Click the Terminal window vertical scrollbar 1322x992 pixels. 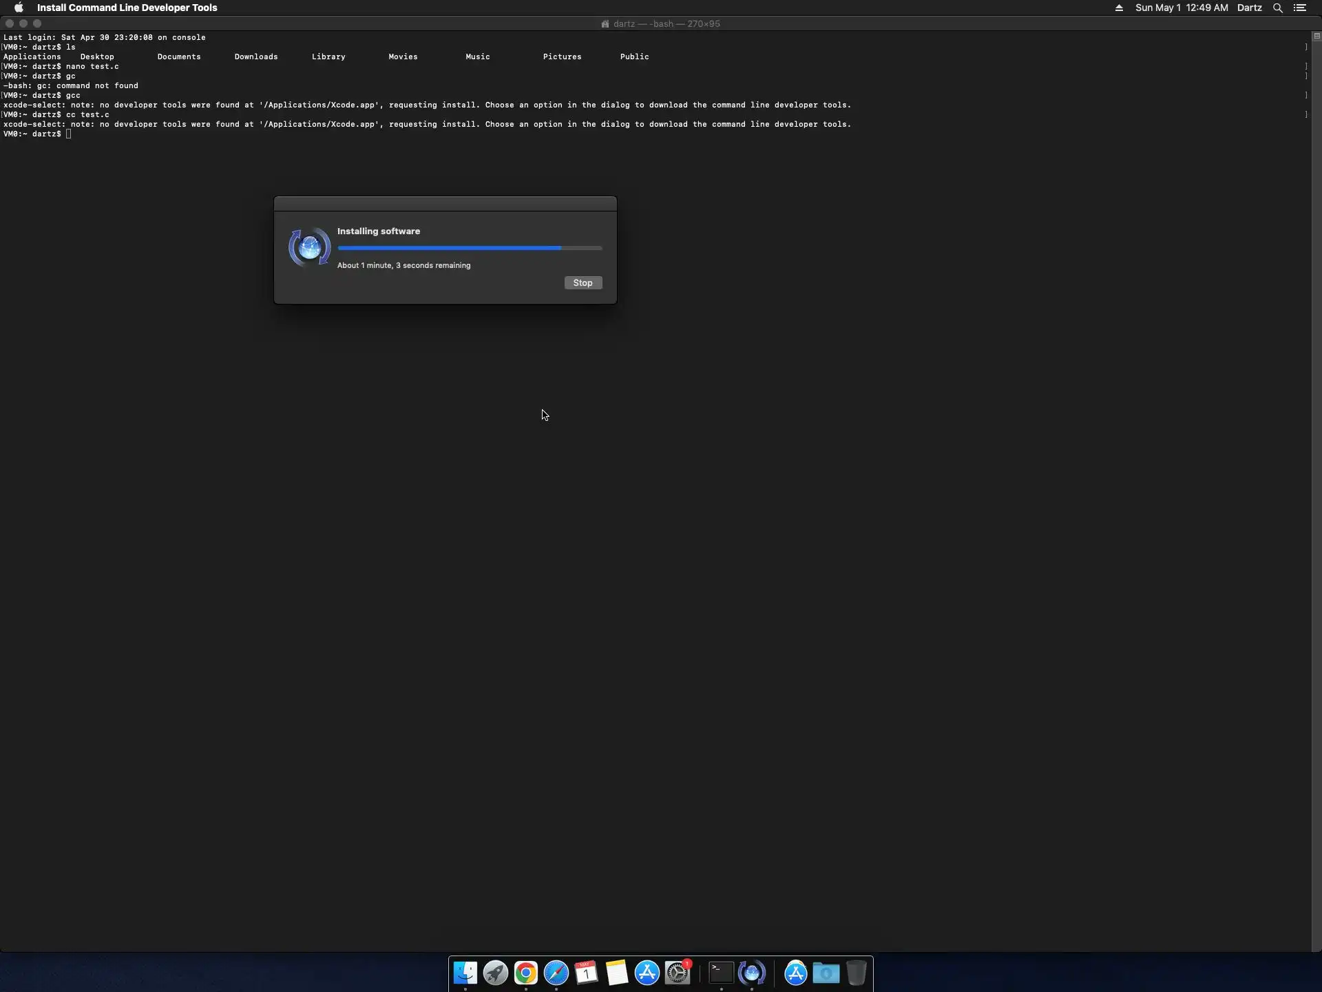(1316, 482)
